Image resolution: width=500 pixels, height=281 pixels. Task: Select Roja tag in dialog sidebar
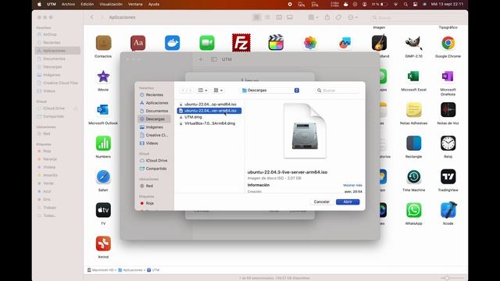(154, 203)
